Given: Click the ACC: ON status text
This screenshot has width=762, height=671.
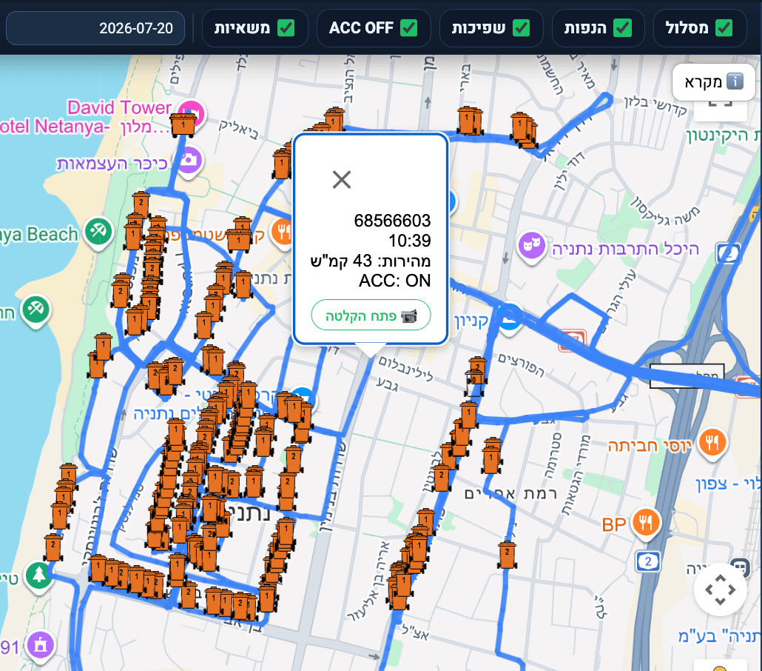Looking at the screenshot, I should coord(394,281).
